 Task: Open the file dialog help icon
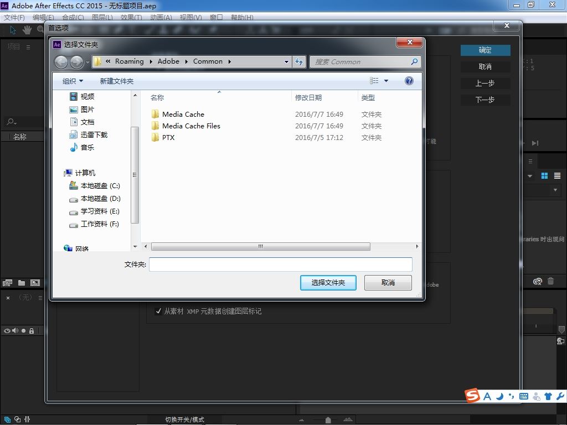point(409,81)
